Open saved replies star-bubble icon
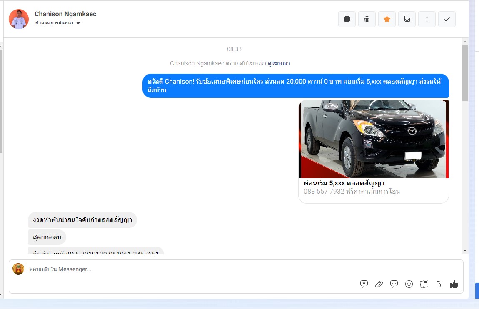479x309 pixels. pyautogui.click(x=364, y=284)
